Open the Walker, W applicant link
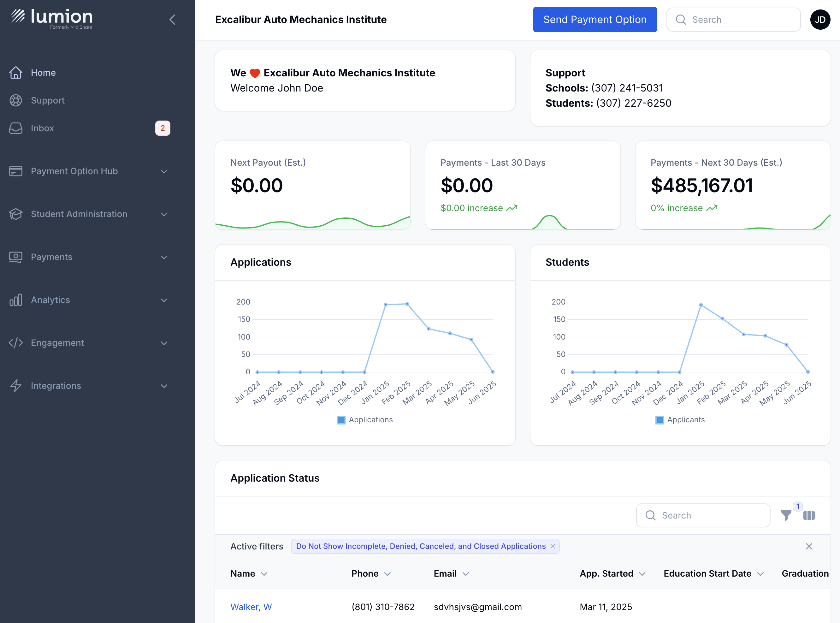Image resolution: width=840 pixels, height=623 pixels. point(251,607)
